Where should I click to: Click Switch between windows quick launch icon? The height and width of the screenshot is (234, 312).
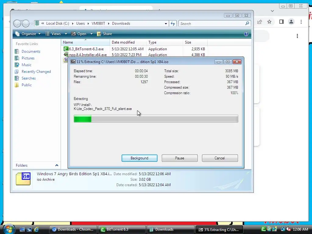29,229
